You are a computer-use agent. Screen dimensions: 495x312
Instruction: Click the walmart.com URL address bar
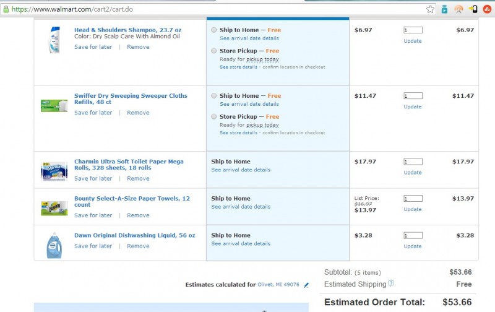click(x=218, y=9)
